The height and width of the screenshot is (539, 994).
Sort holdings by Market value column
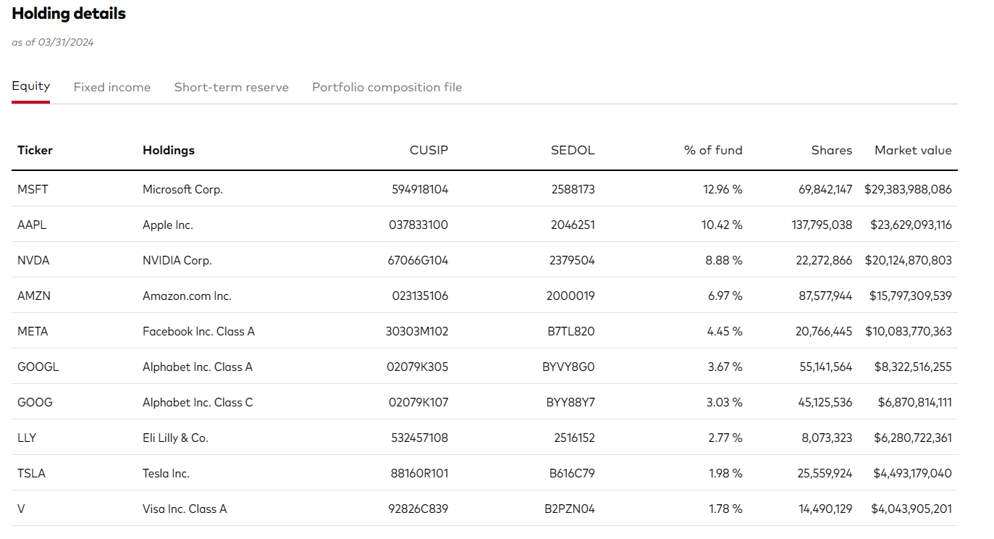[913, 150]
